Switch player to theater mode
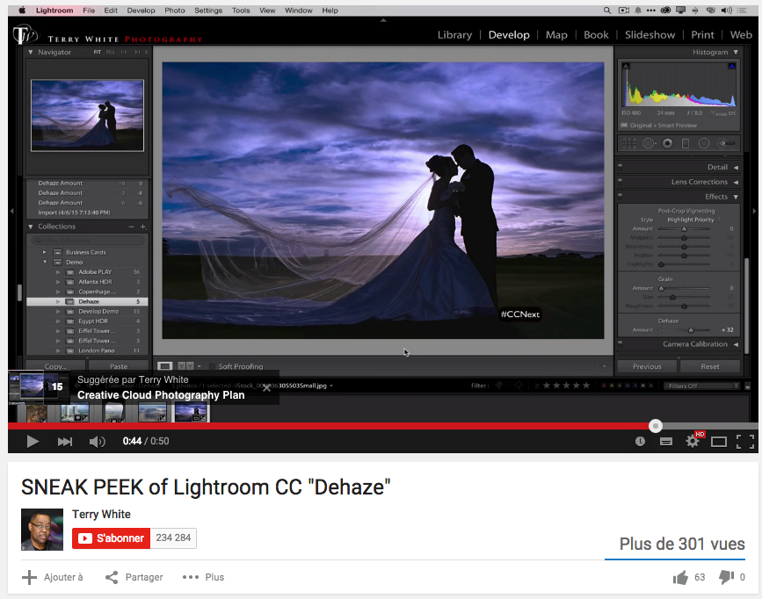This screenshot has width=762, height=599. pyautogui.click(x=719, y=441)
